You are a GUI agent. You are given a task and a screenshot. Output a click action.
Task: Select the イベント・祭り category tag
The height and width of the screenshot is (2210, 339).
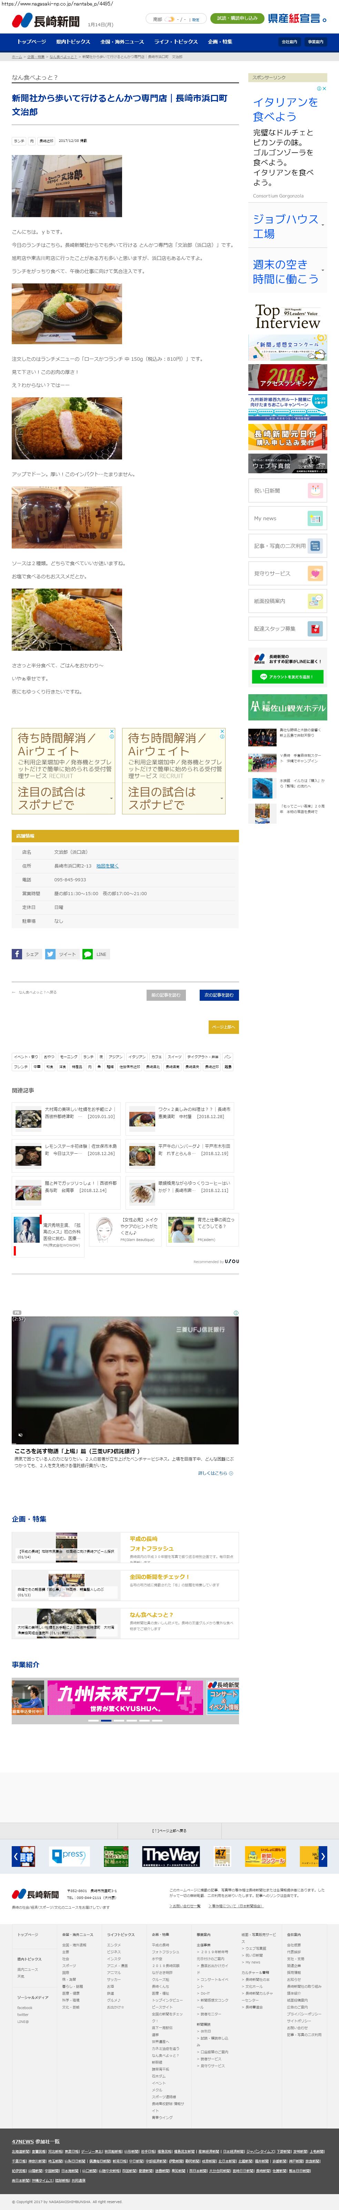click(26, 1057)
